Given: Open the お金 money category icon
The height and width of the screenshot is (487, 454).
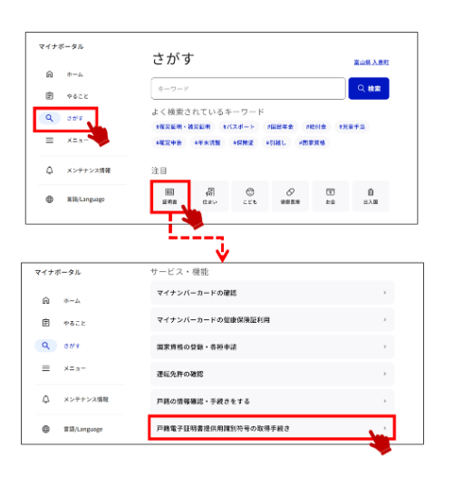Looking at the screenshot, I should point(331,196).
